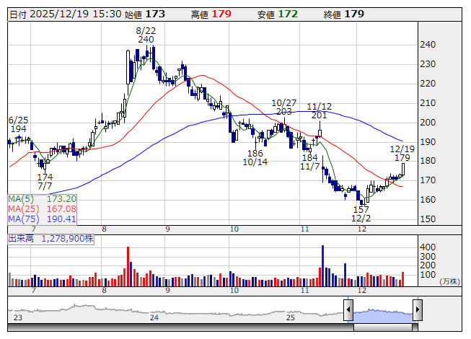Click the latest white candlestick on 12/19
Image resolution: width=471 pixels, height=339 pixels.
[x=403, y=169]
